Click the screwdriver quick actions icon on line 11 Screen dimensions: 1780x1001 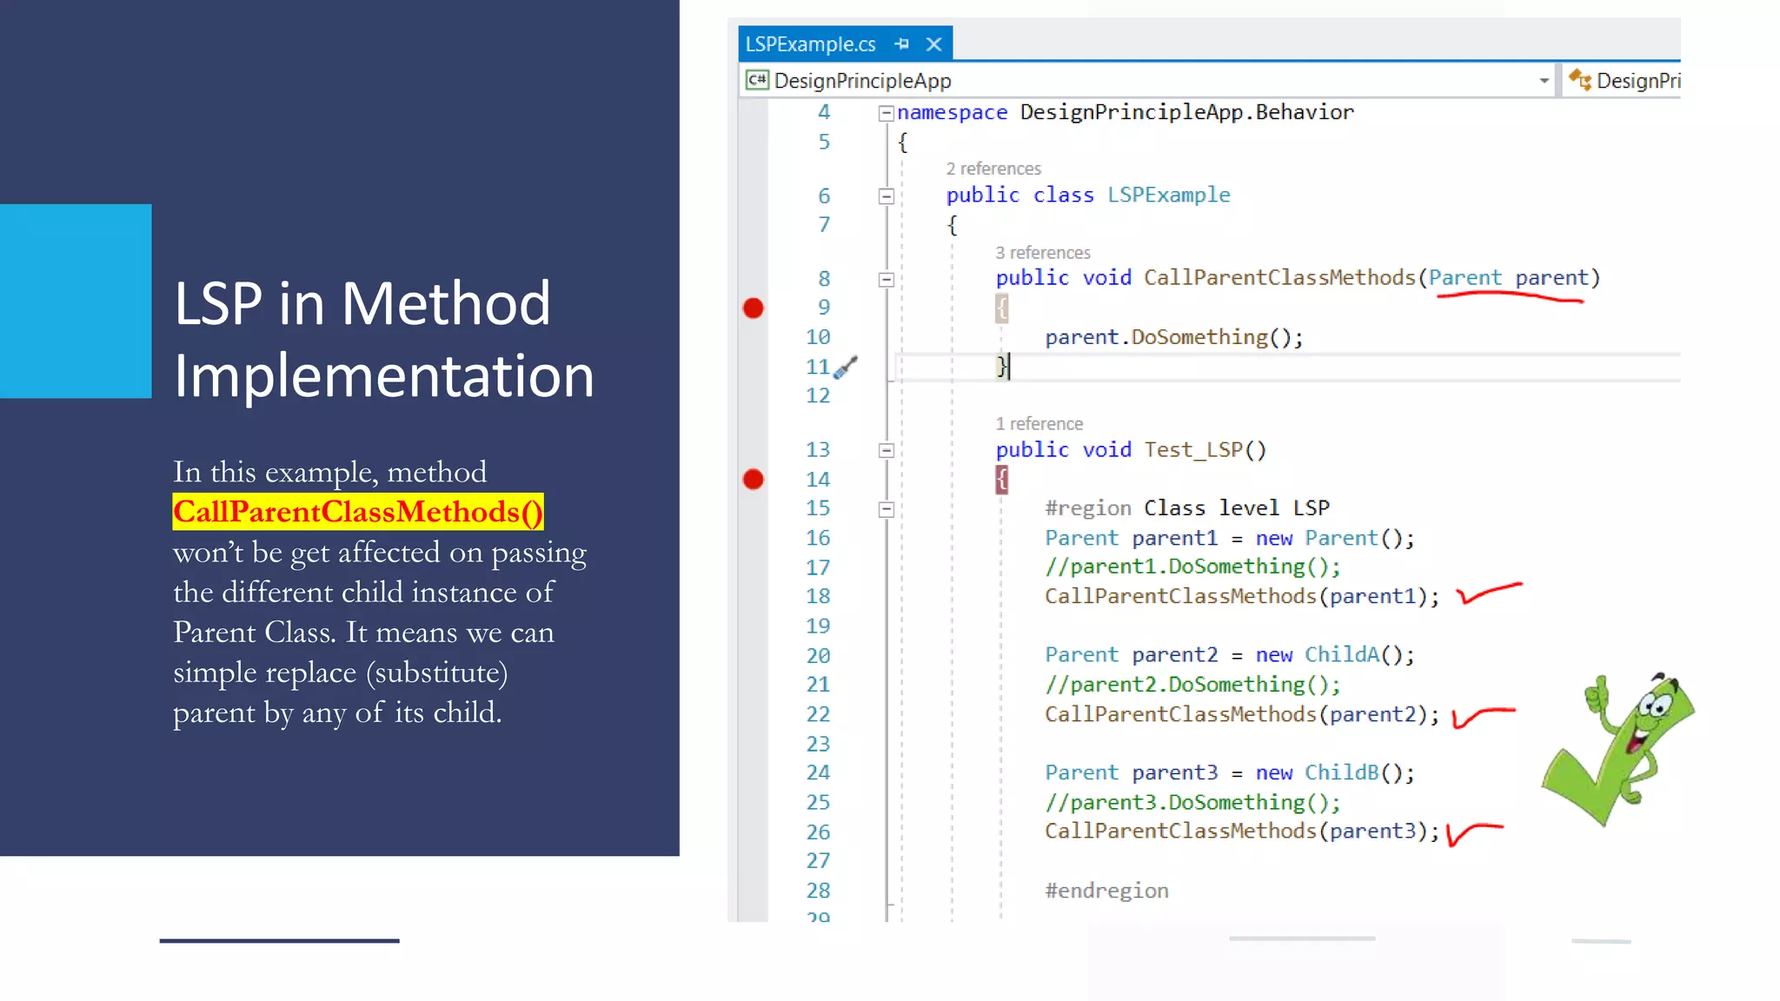point(845,368)
